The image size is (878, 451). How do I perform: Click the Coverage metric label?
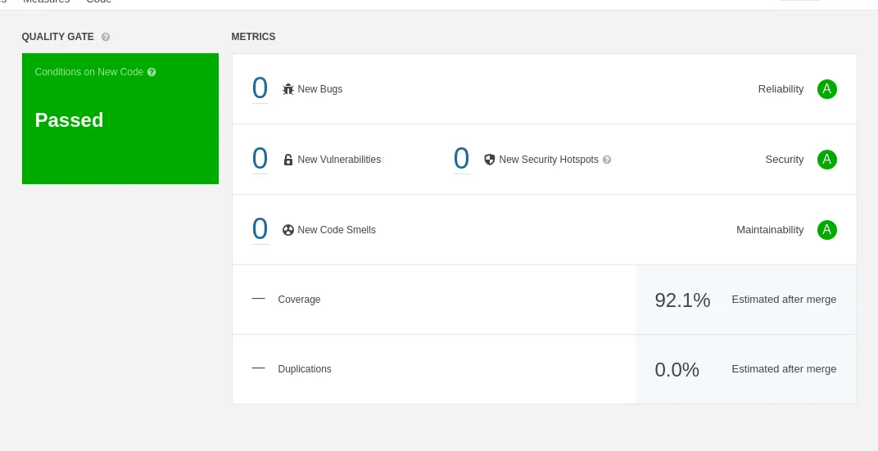pos(299,300)
